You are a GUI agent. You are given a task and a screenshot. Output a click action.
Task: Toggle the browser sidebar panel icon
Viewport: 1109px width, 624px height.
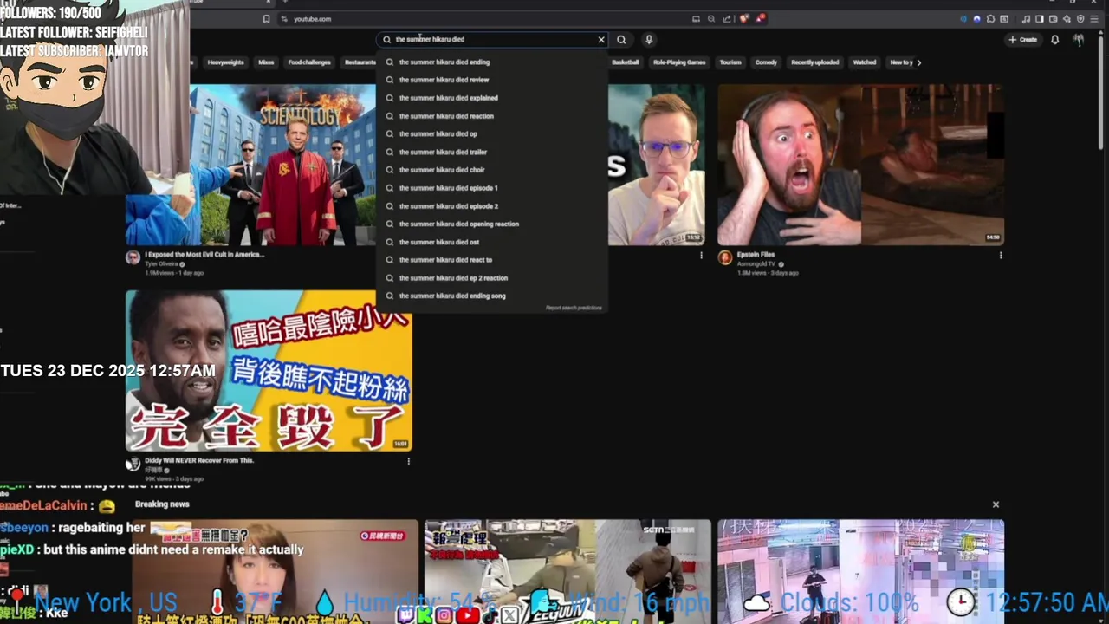[1040, 19]
